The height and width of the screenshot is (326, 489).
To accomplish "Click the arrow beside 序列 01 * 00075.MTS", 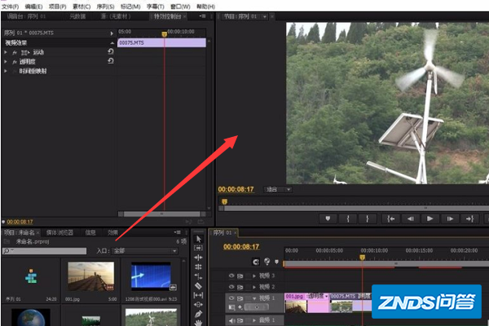I will coord(112,33).
